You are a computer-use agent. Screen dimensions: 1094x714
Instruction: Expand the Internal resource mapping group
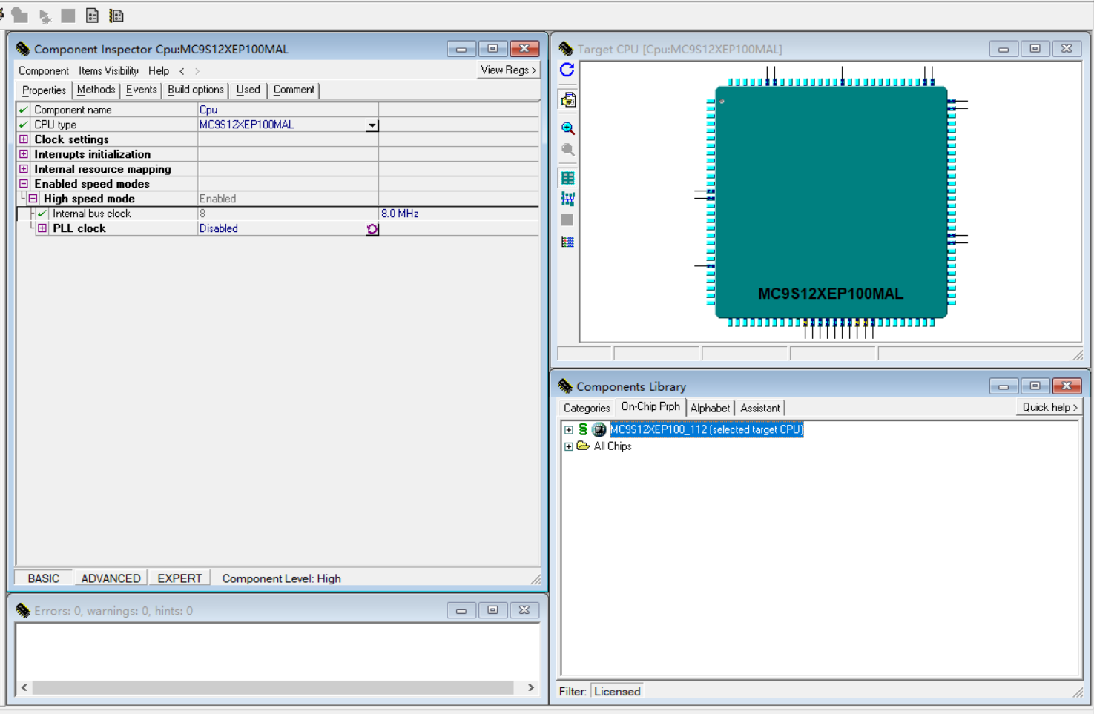[24, 169]
